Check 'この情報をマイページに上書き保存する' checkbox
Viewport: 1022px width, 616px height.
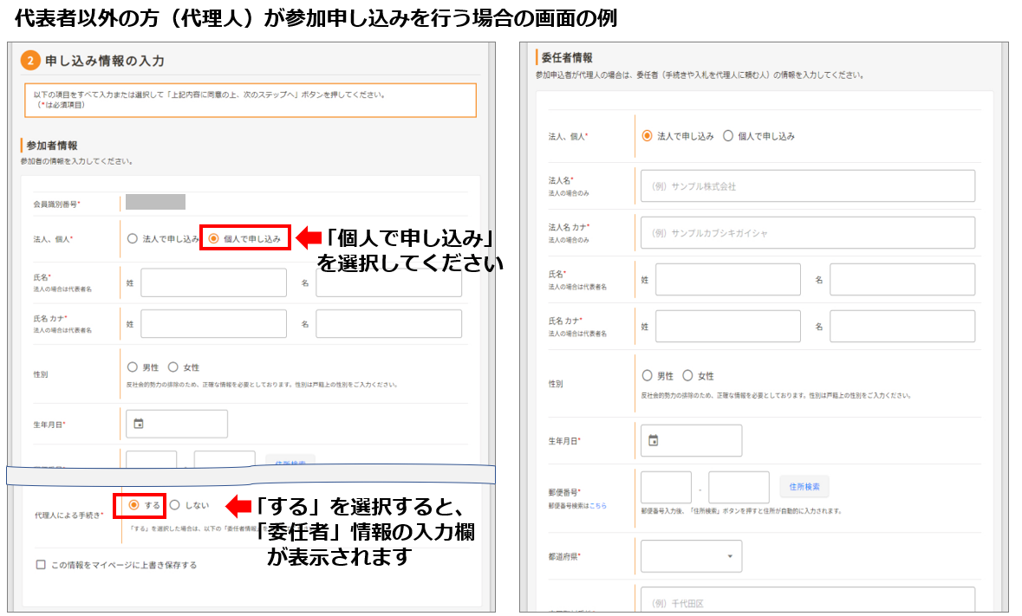[41, 565]
